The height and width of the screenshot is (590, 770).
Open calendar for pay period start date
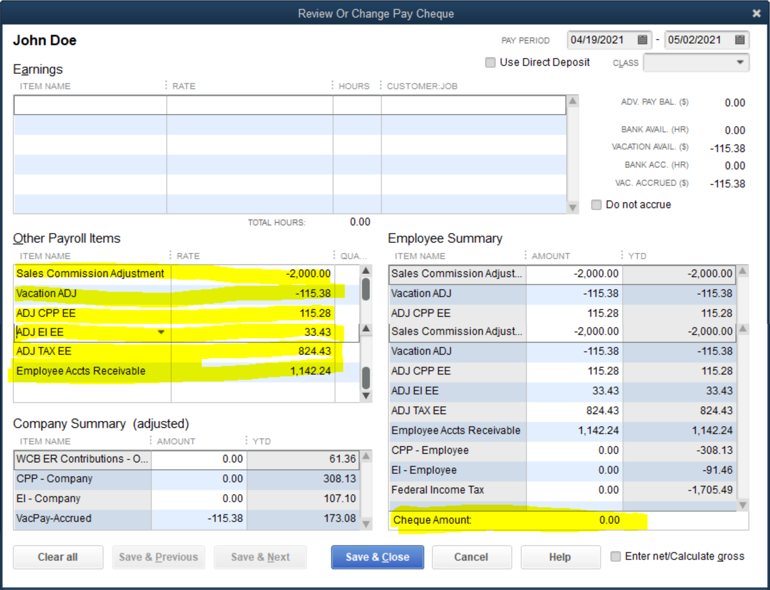coord(642,40)
